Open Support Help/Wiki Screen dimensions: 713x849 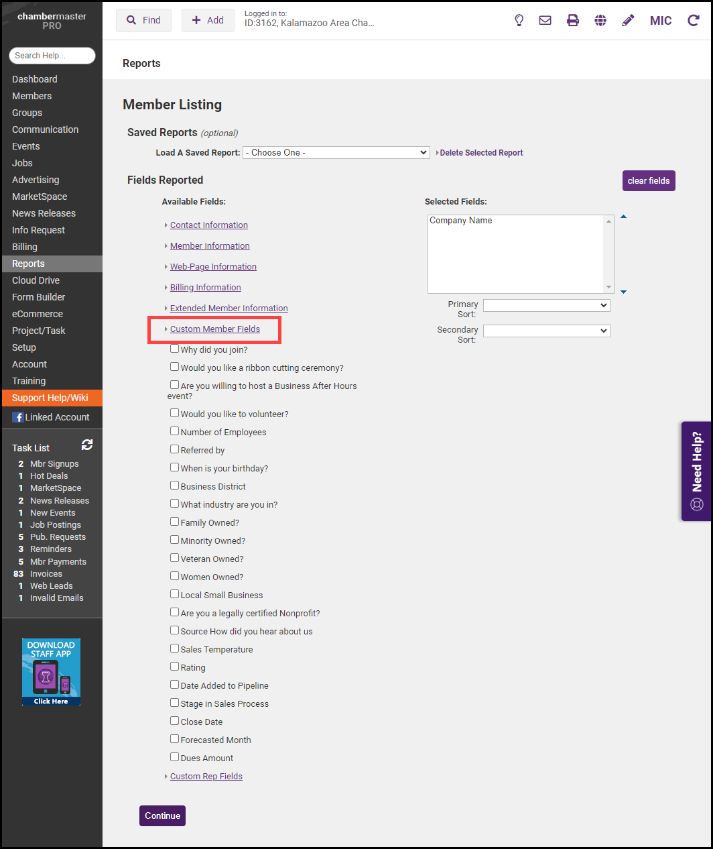(x=52, y=398)
